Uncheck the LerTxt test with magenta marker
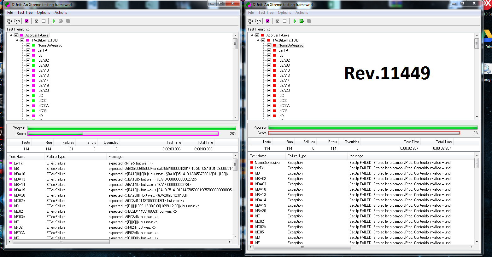This screenshot has height=257, width=492. click(x=28, y=50)
